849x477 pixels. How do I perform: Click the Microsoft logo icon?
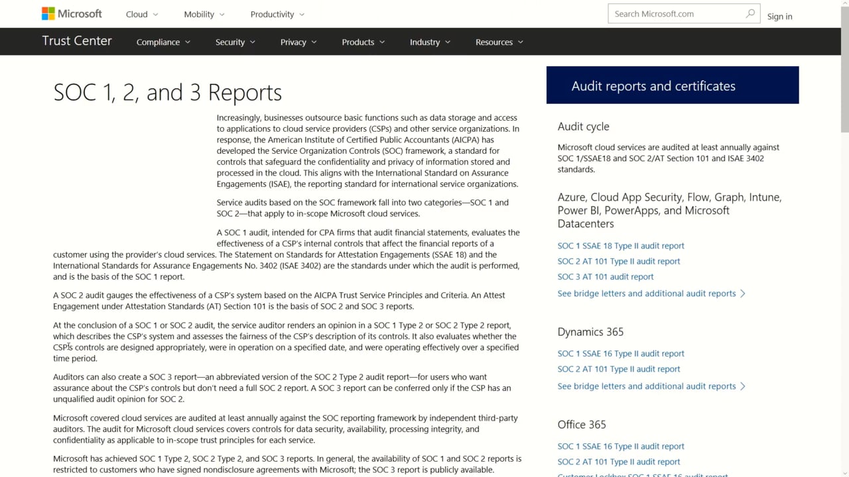pyautogui.click(x=48, y=14)
